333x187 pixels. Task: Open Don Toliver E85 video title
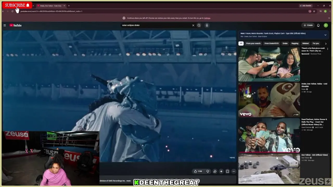coord(314,155)
